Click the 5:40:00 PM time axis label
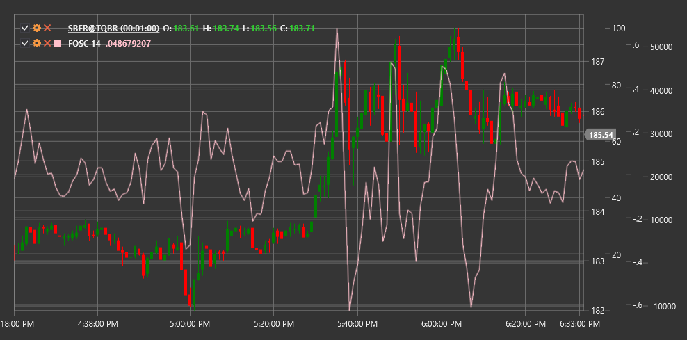Screen dimensions: 687x340 coord(357,324)
